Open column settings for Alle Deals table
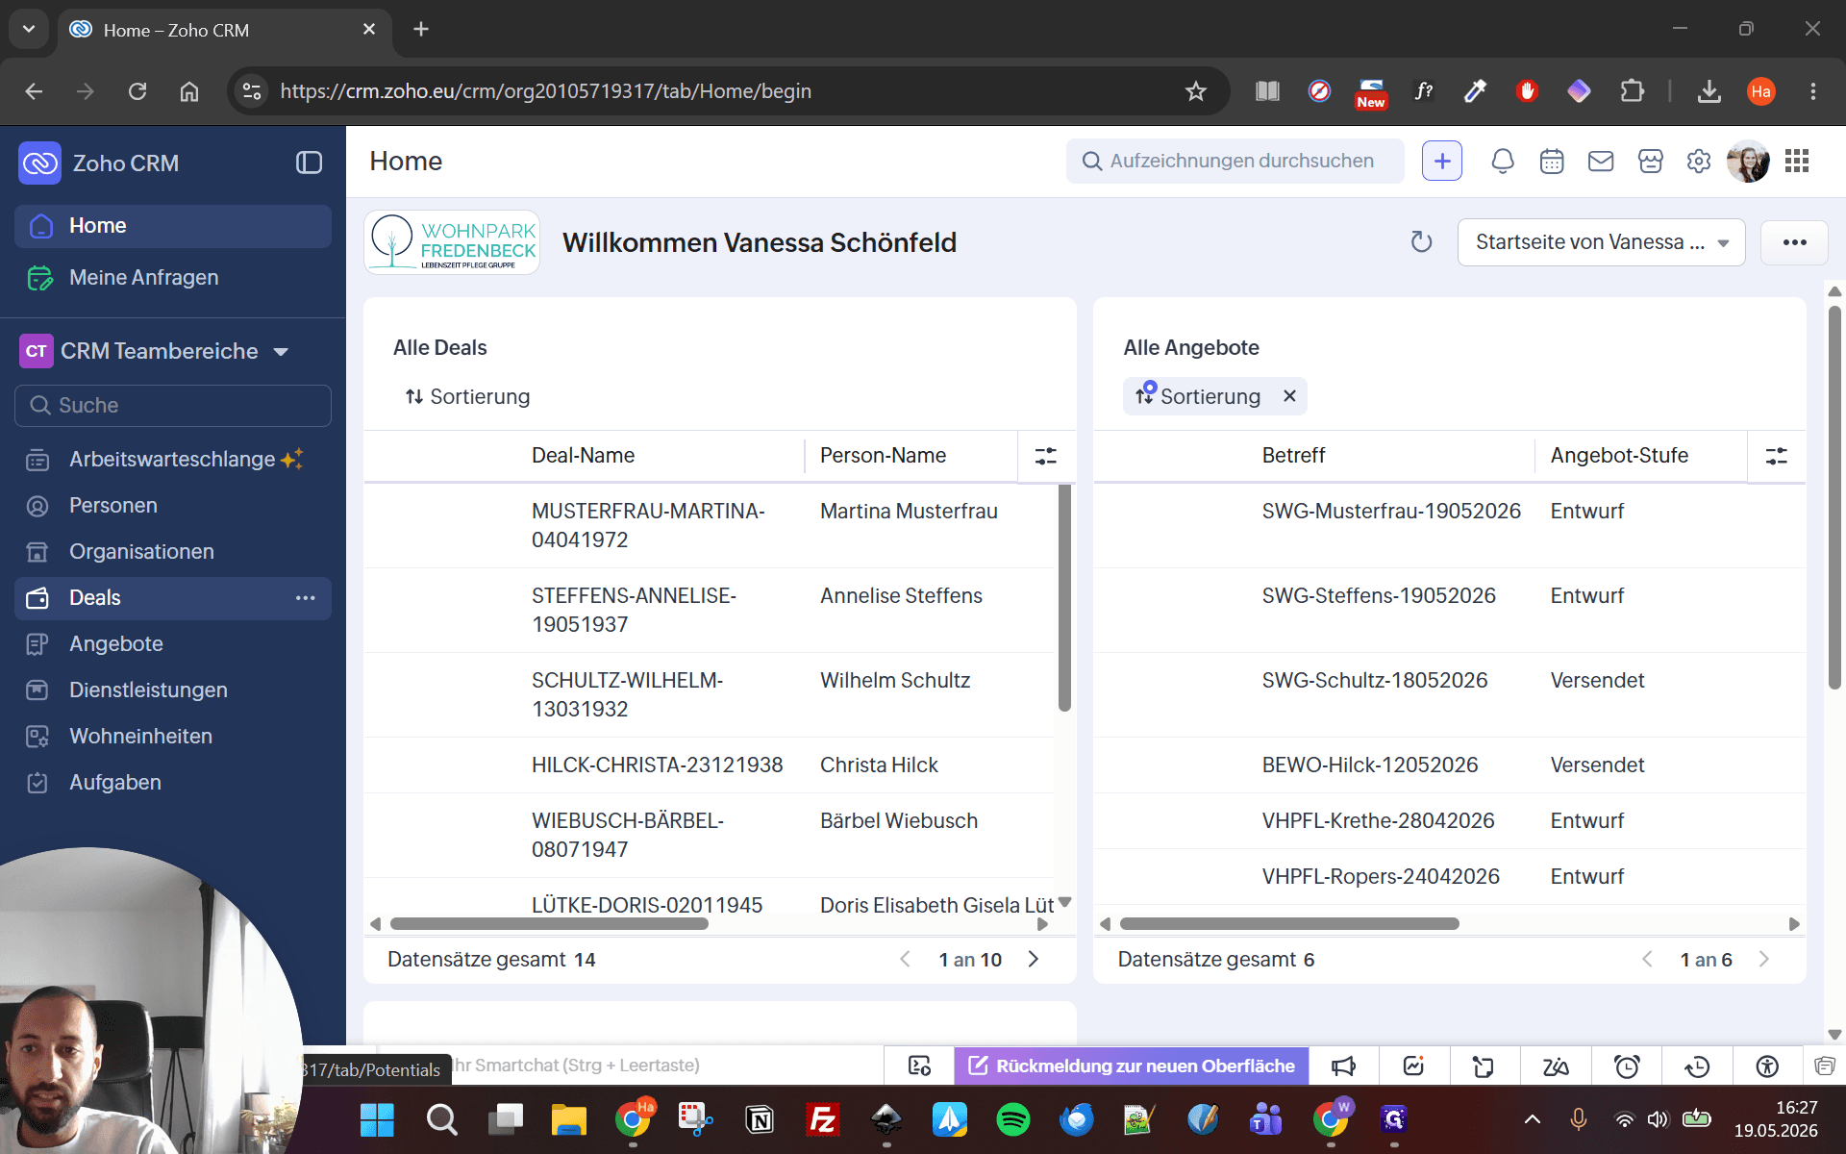 1046,456
